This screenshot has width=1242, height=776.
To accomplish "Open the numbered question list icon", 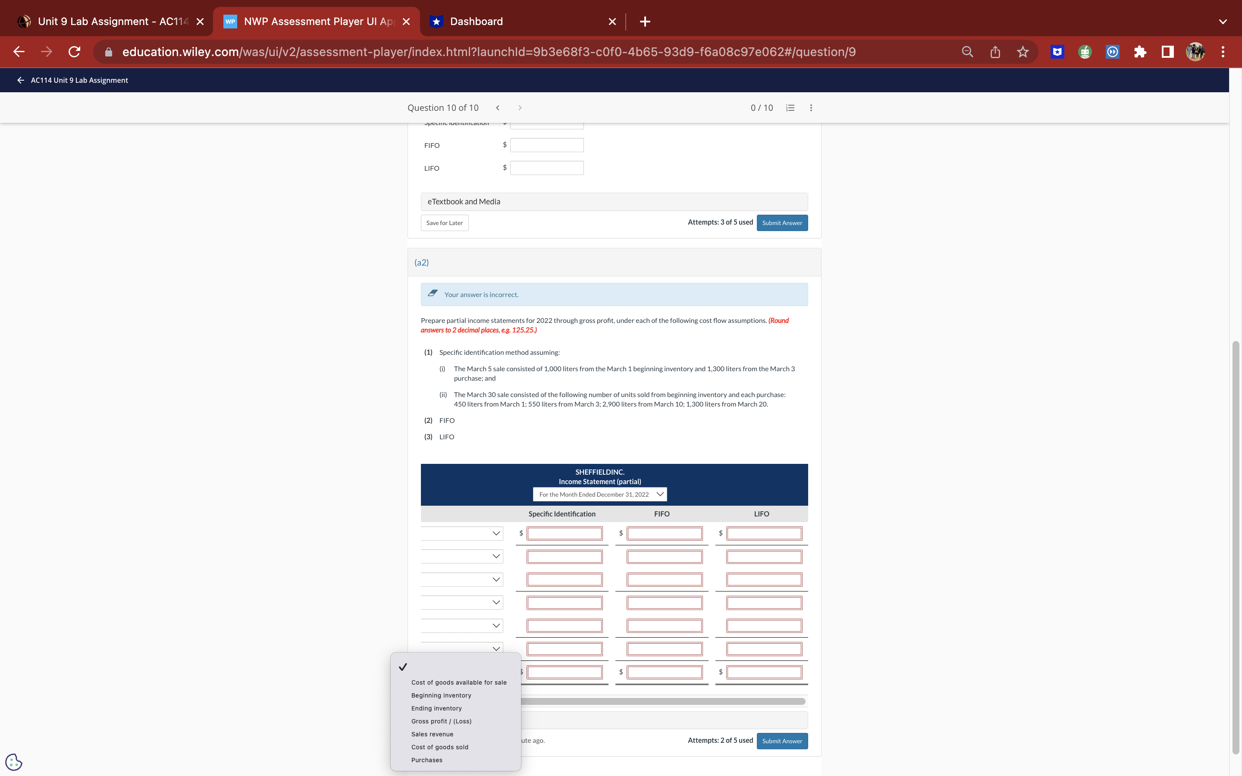I will click(x=789, y=108).
